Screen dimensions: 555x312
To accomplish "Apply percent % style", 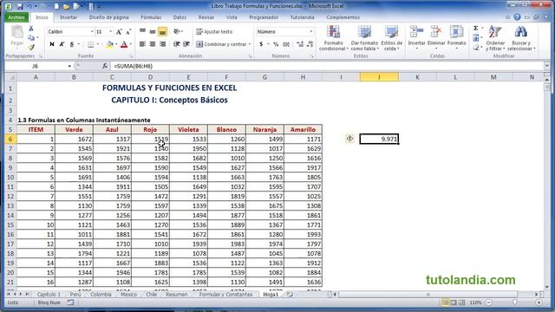I will tap(276, 44).
